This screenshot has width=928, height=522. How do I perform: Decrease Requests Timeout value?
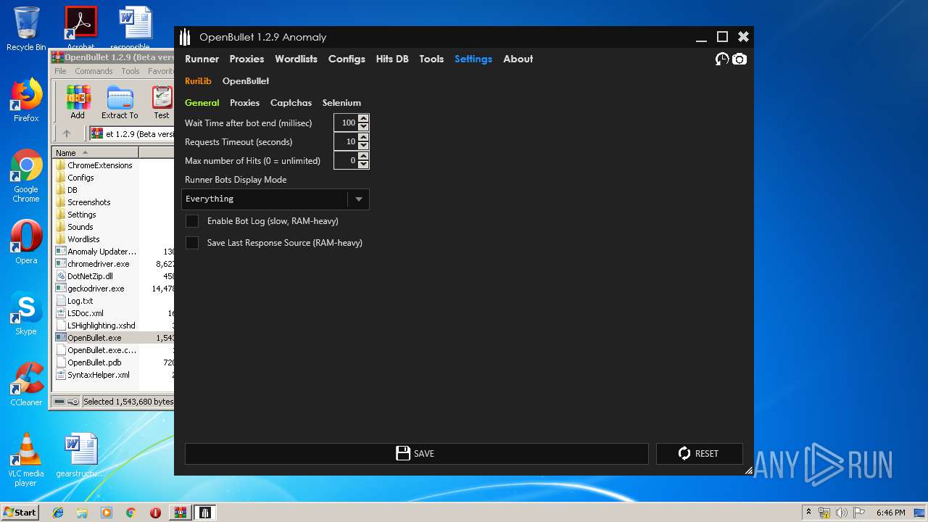pos(363,146)
